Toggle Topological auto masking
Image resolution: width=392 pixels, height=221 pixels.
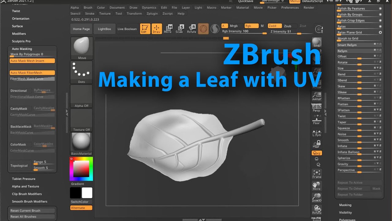(x=21, y=165)
